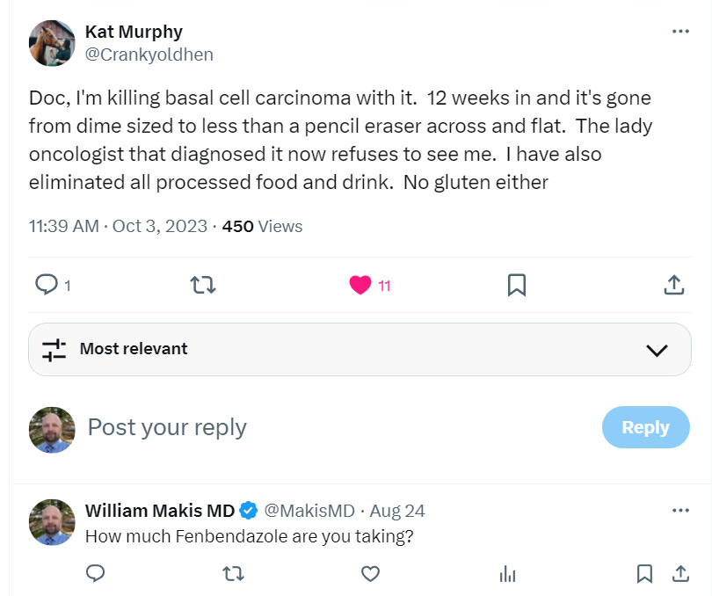Like William Makis's reply

(370, 574)
